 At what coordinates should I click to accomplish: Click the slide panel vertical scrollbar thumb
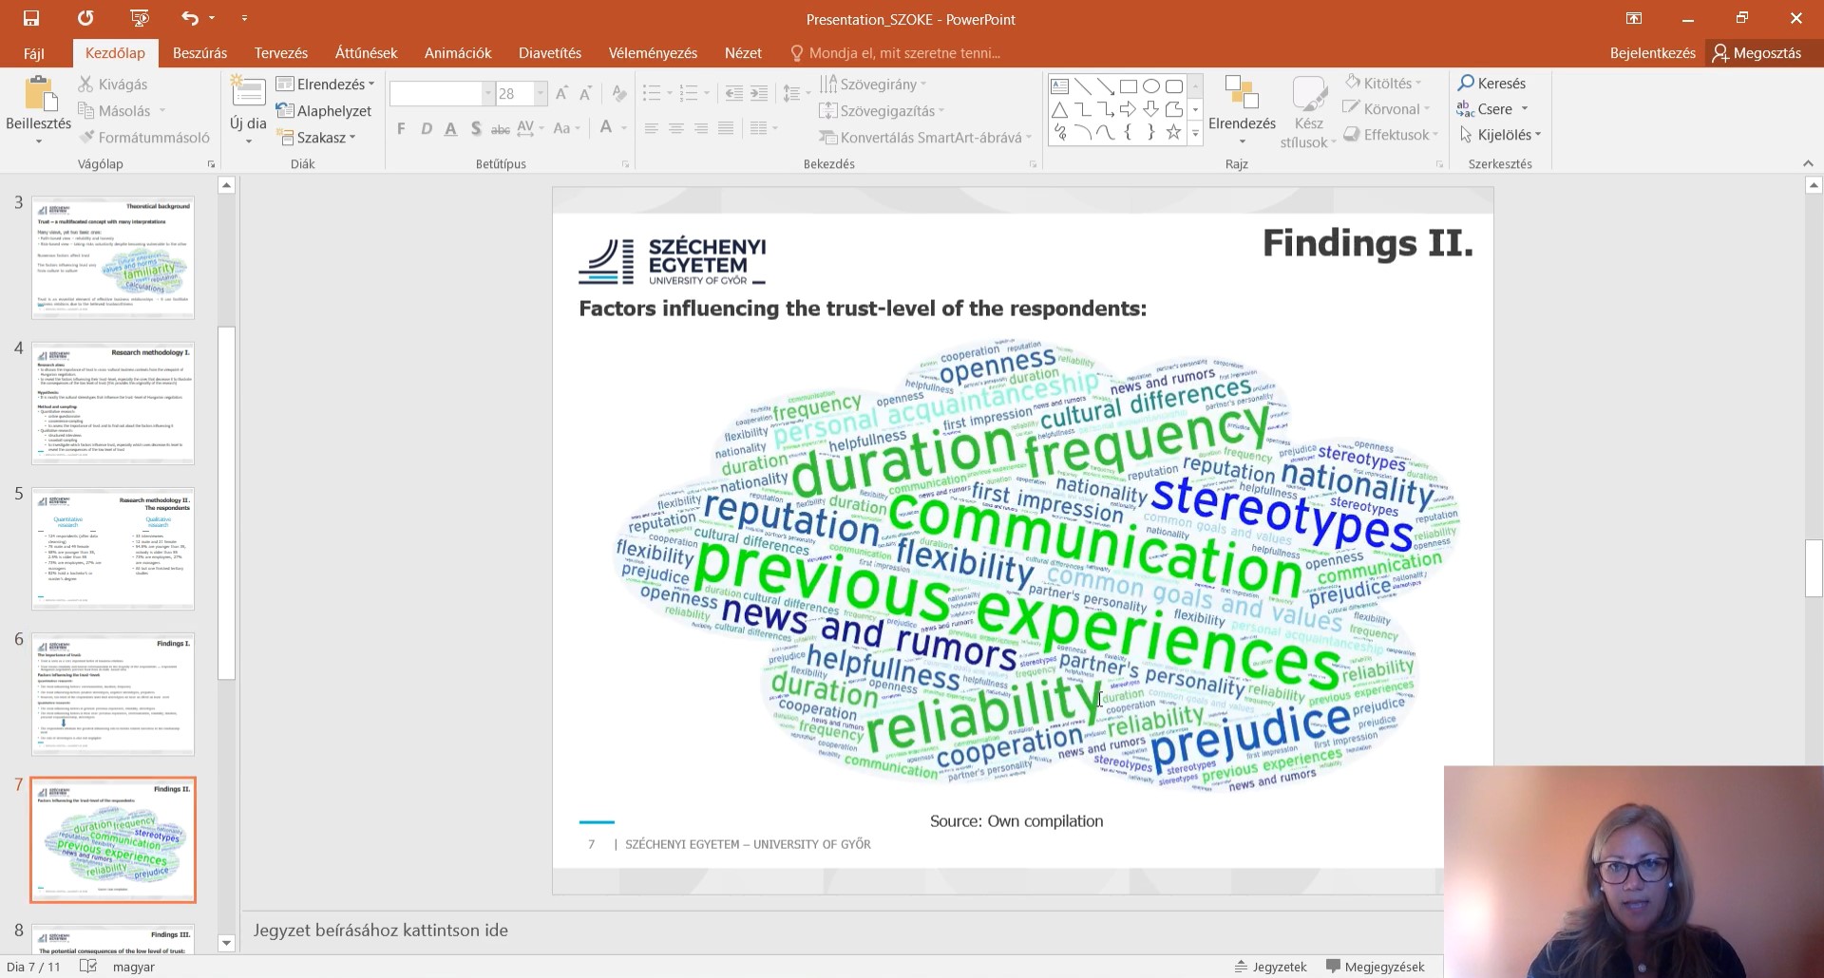click(226, 503)
